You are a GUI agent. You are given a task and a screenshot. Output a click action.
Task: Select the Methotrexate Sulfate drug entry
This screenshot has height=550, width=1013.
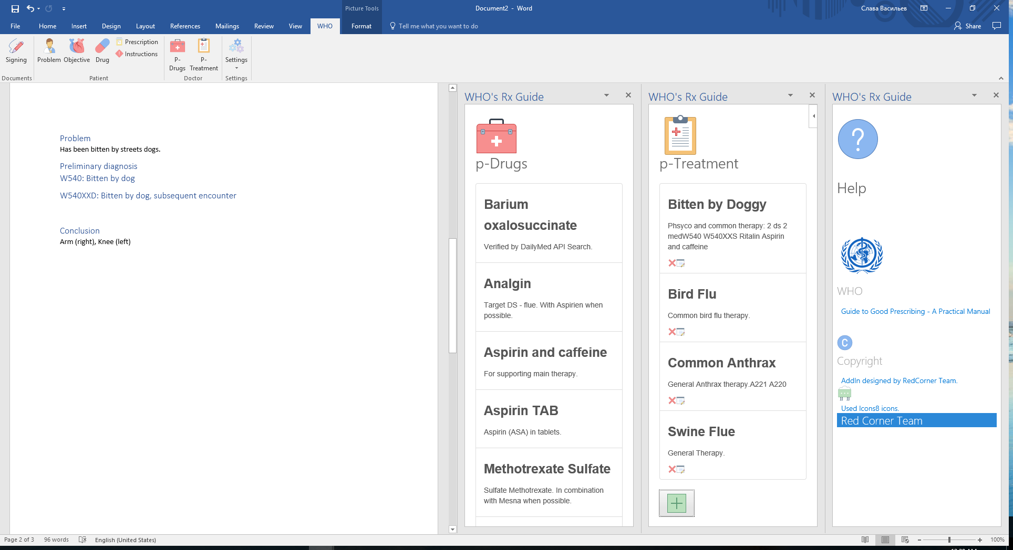point(549,482)
